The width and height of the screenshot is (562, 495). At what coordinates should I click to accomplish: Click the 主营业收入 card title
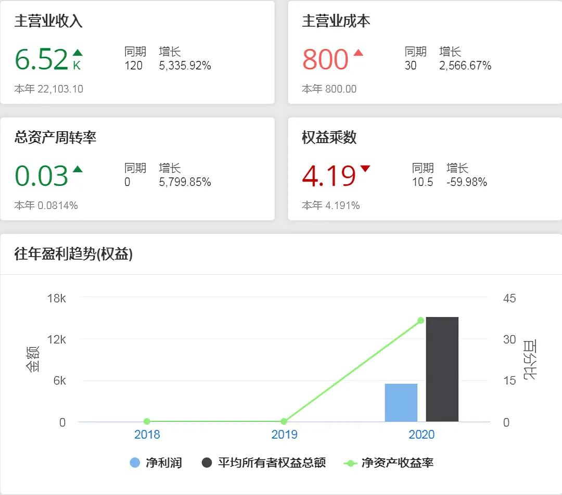click(x=48, y=22)
